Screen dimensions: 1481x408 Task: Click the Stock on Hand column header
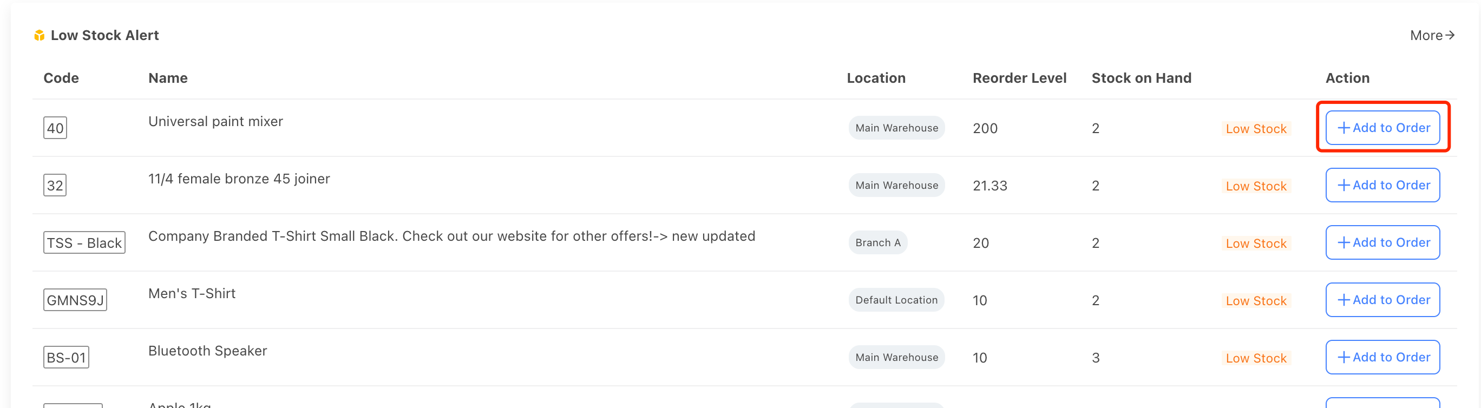tap(1141, 78)
